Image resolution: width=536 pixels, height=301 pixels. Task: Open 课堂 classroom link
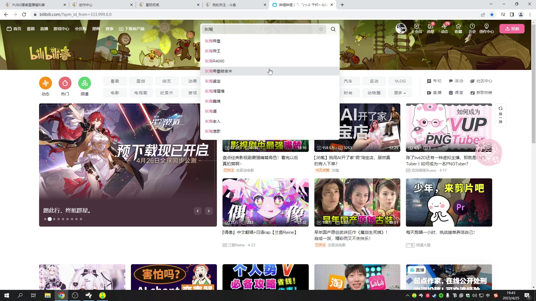(456, 93)
